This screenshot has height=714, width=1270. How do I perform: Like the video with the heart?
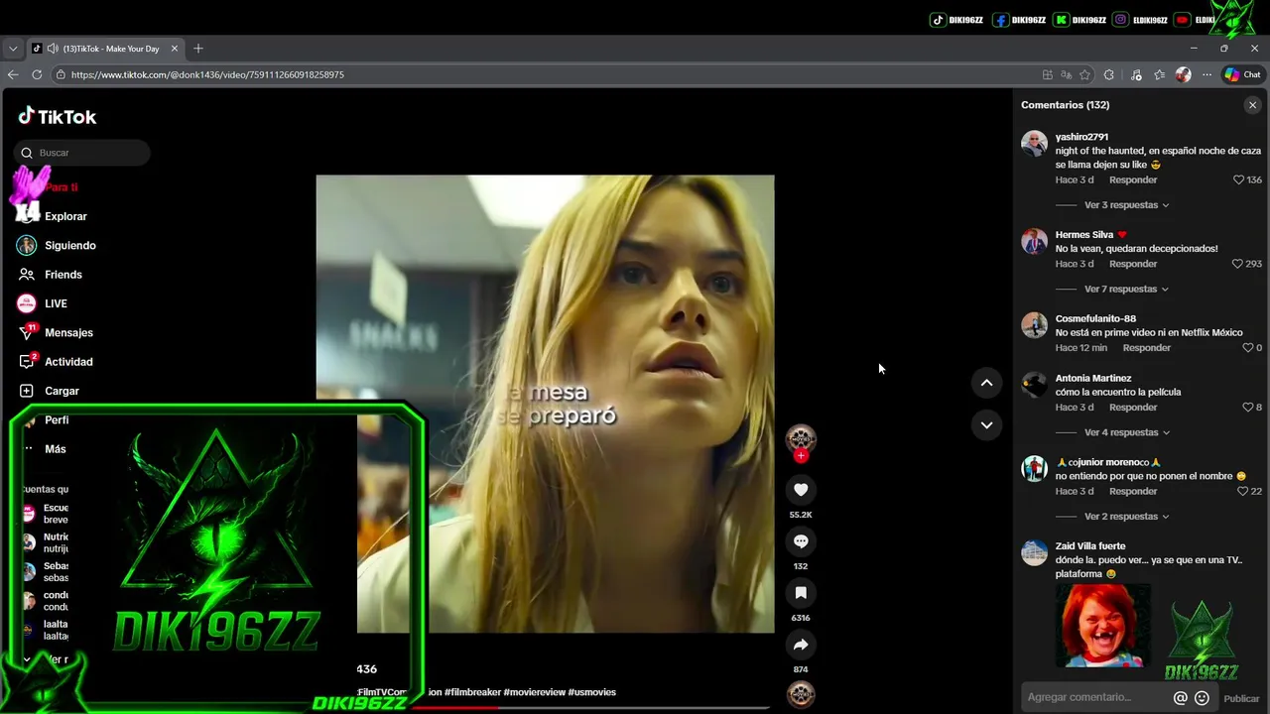click(801, 490)
